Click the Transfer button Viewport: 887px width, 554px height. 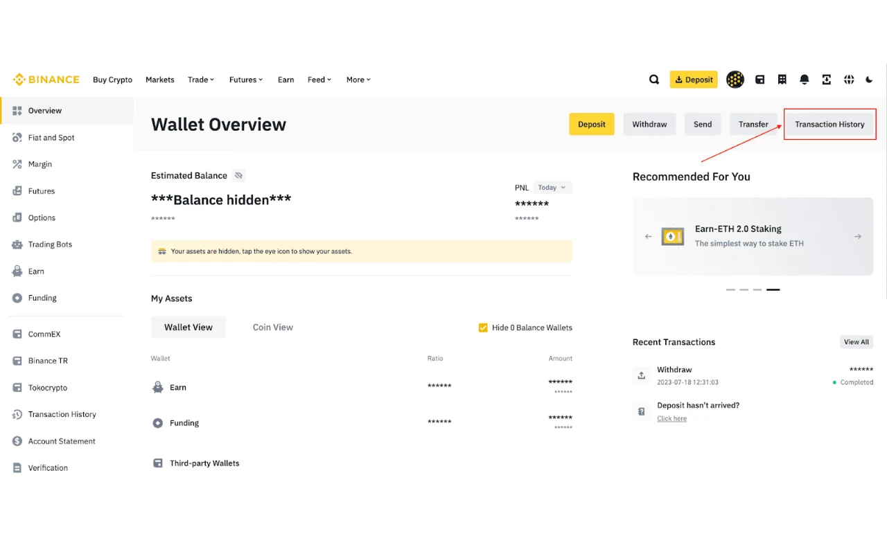753,125
